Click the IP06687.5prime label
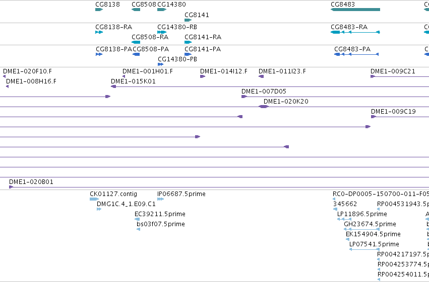429x282 pixels. pos(181,194)
